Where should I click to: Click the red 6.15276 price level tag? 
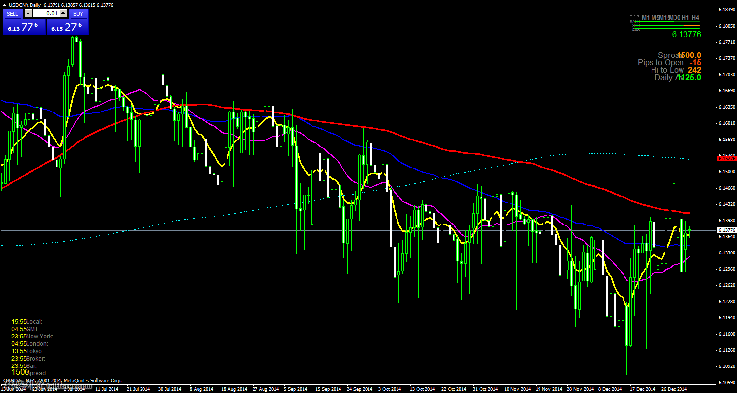726,159
